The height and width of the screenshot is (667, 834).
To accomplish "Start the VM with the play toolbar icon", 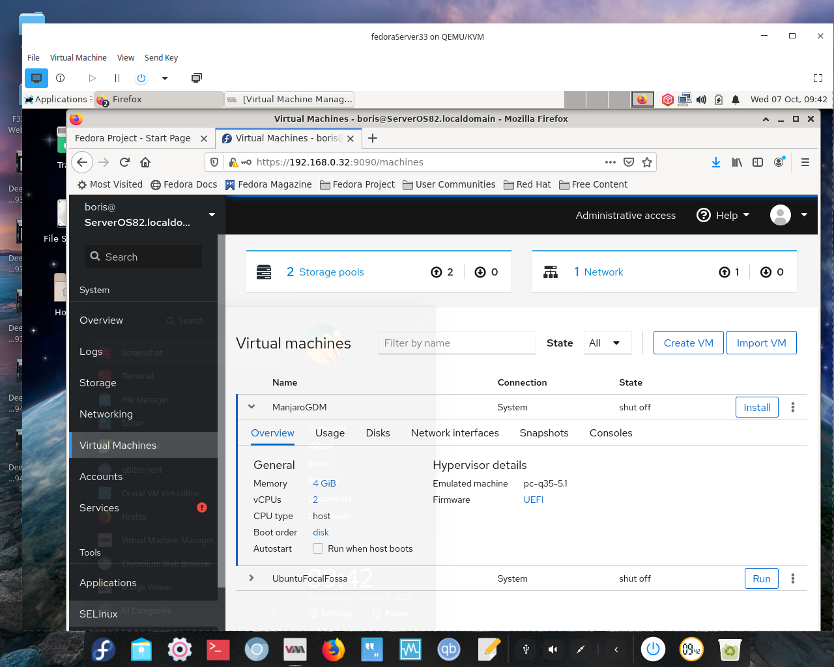I will (x=93, y=78).
